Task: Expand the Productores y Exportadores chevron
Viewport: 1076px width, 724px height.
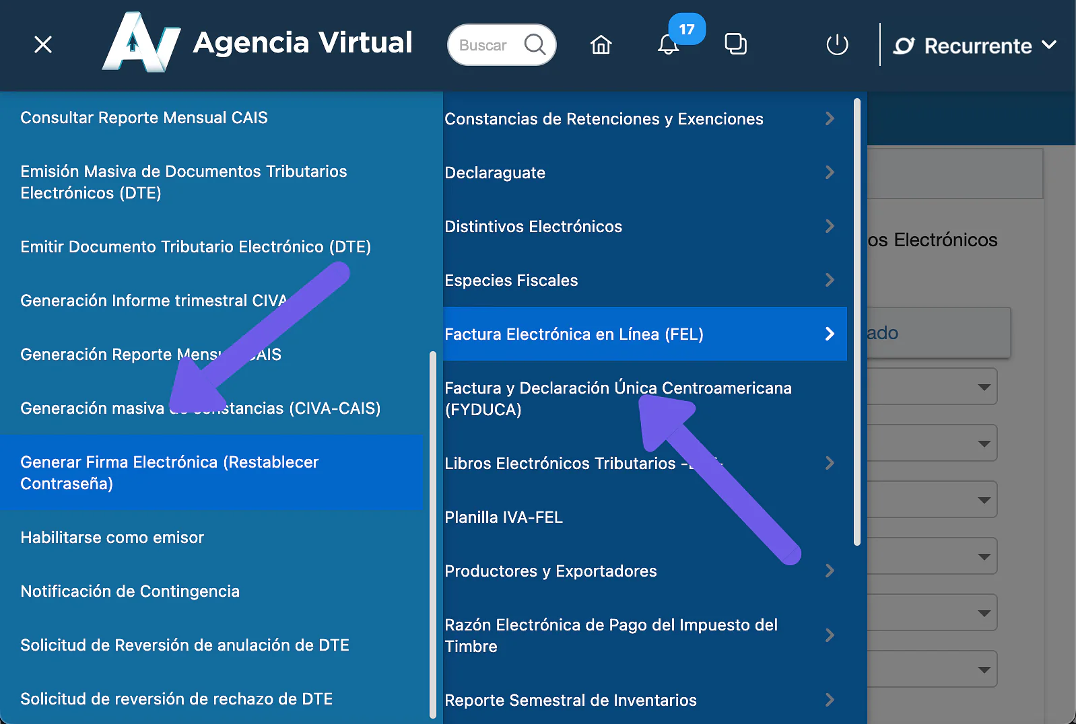Action: 830,571
